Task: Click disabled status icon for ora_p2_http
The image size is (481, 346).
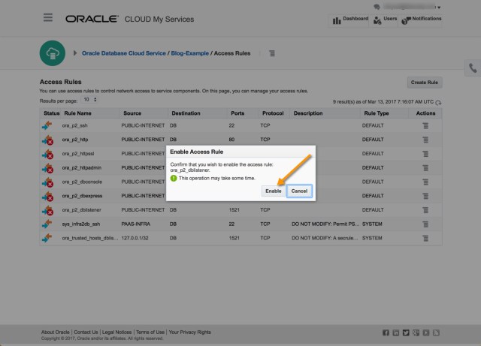Action: (x=47, y=140)
